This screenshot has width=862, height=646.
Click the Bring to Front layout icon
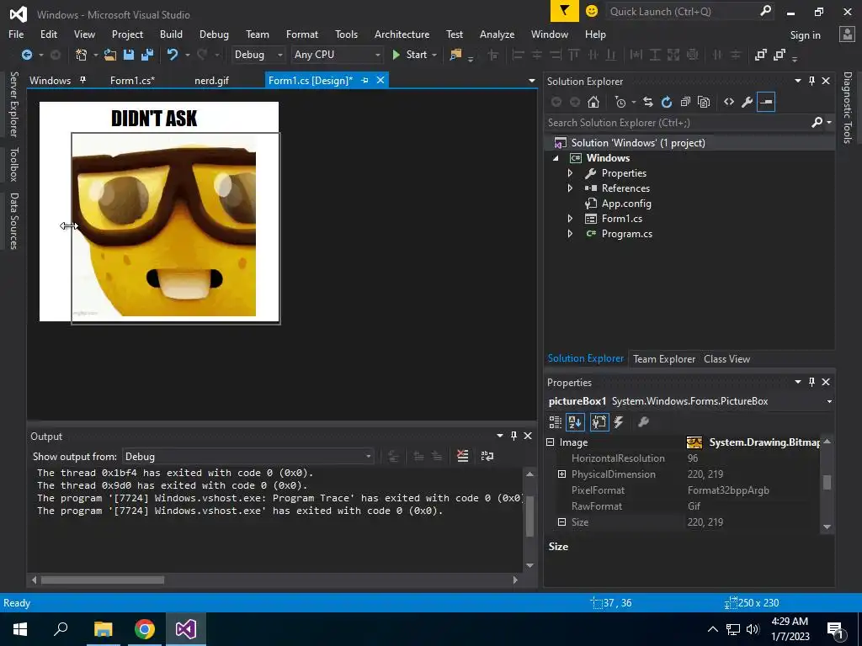[761, 55]
